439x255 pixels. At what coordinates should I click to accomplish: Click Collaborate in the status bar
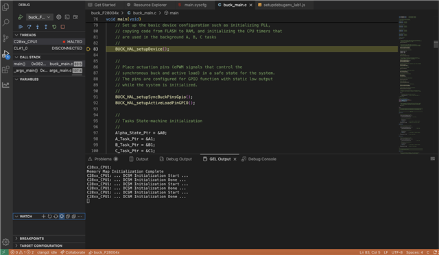[73, 252]
